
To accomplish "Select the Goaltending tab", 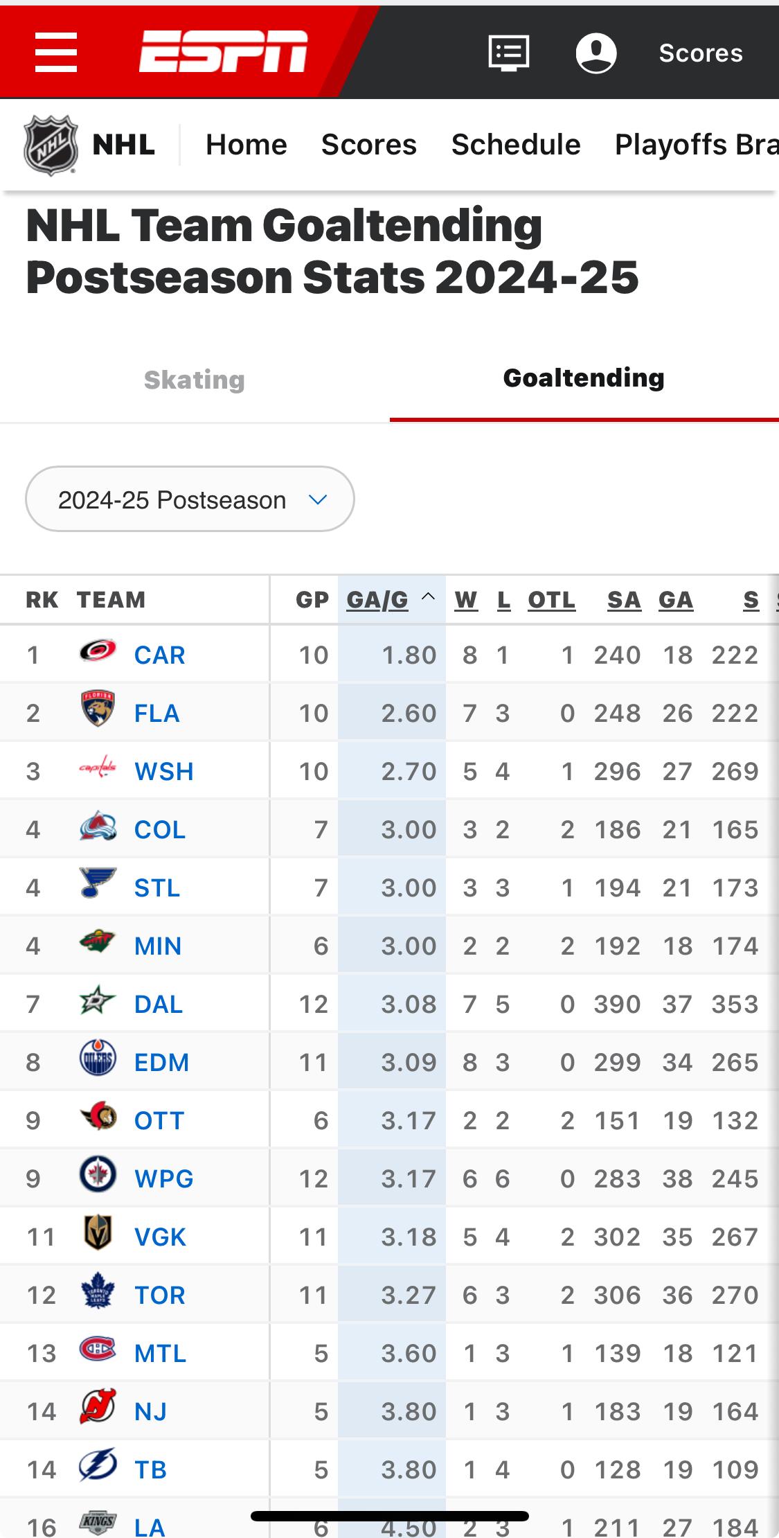I will [x=584, y=378].
